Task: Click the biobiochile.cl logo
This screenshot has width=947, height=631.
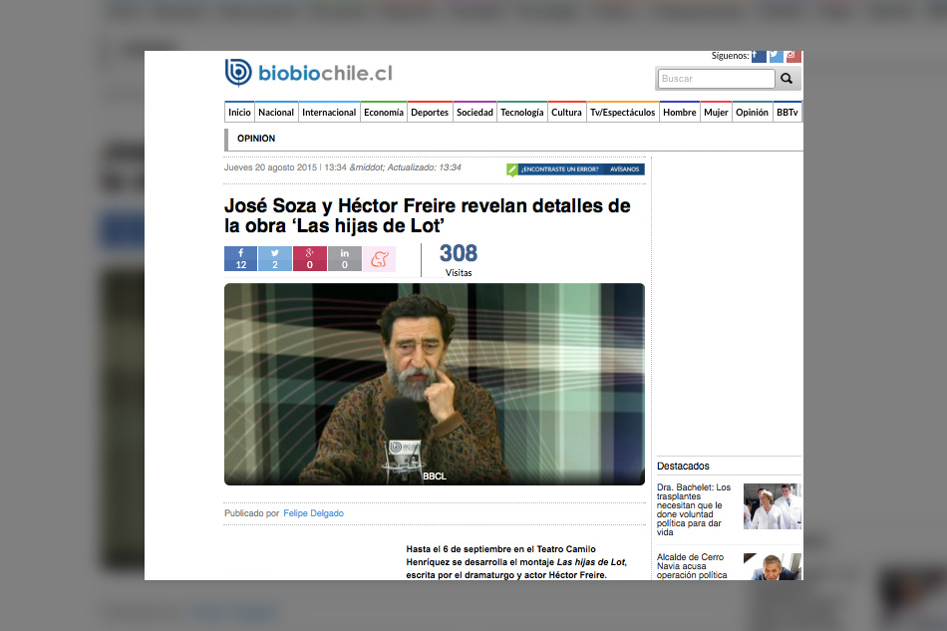Action: (309, 73)
